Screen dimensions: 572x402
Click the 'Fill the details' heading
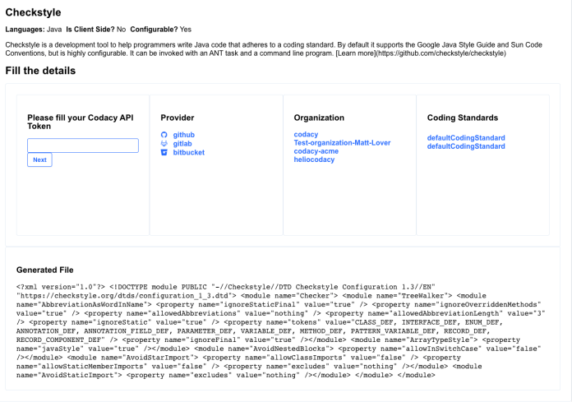(40, 71)
